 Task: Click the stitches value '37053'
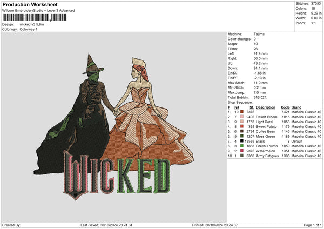coord(316,4)
